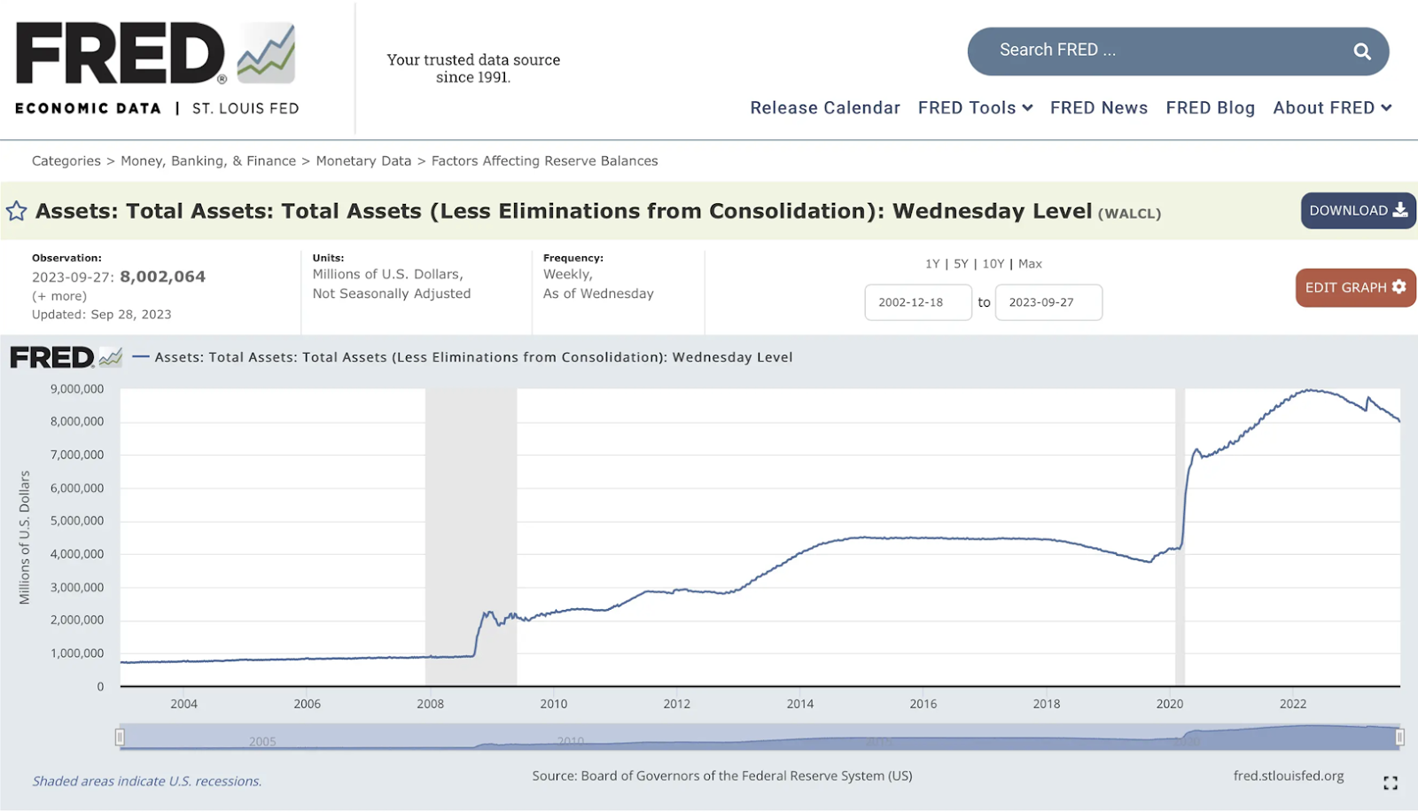Open the Release Calendar page

[x=825, y=108]
